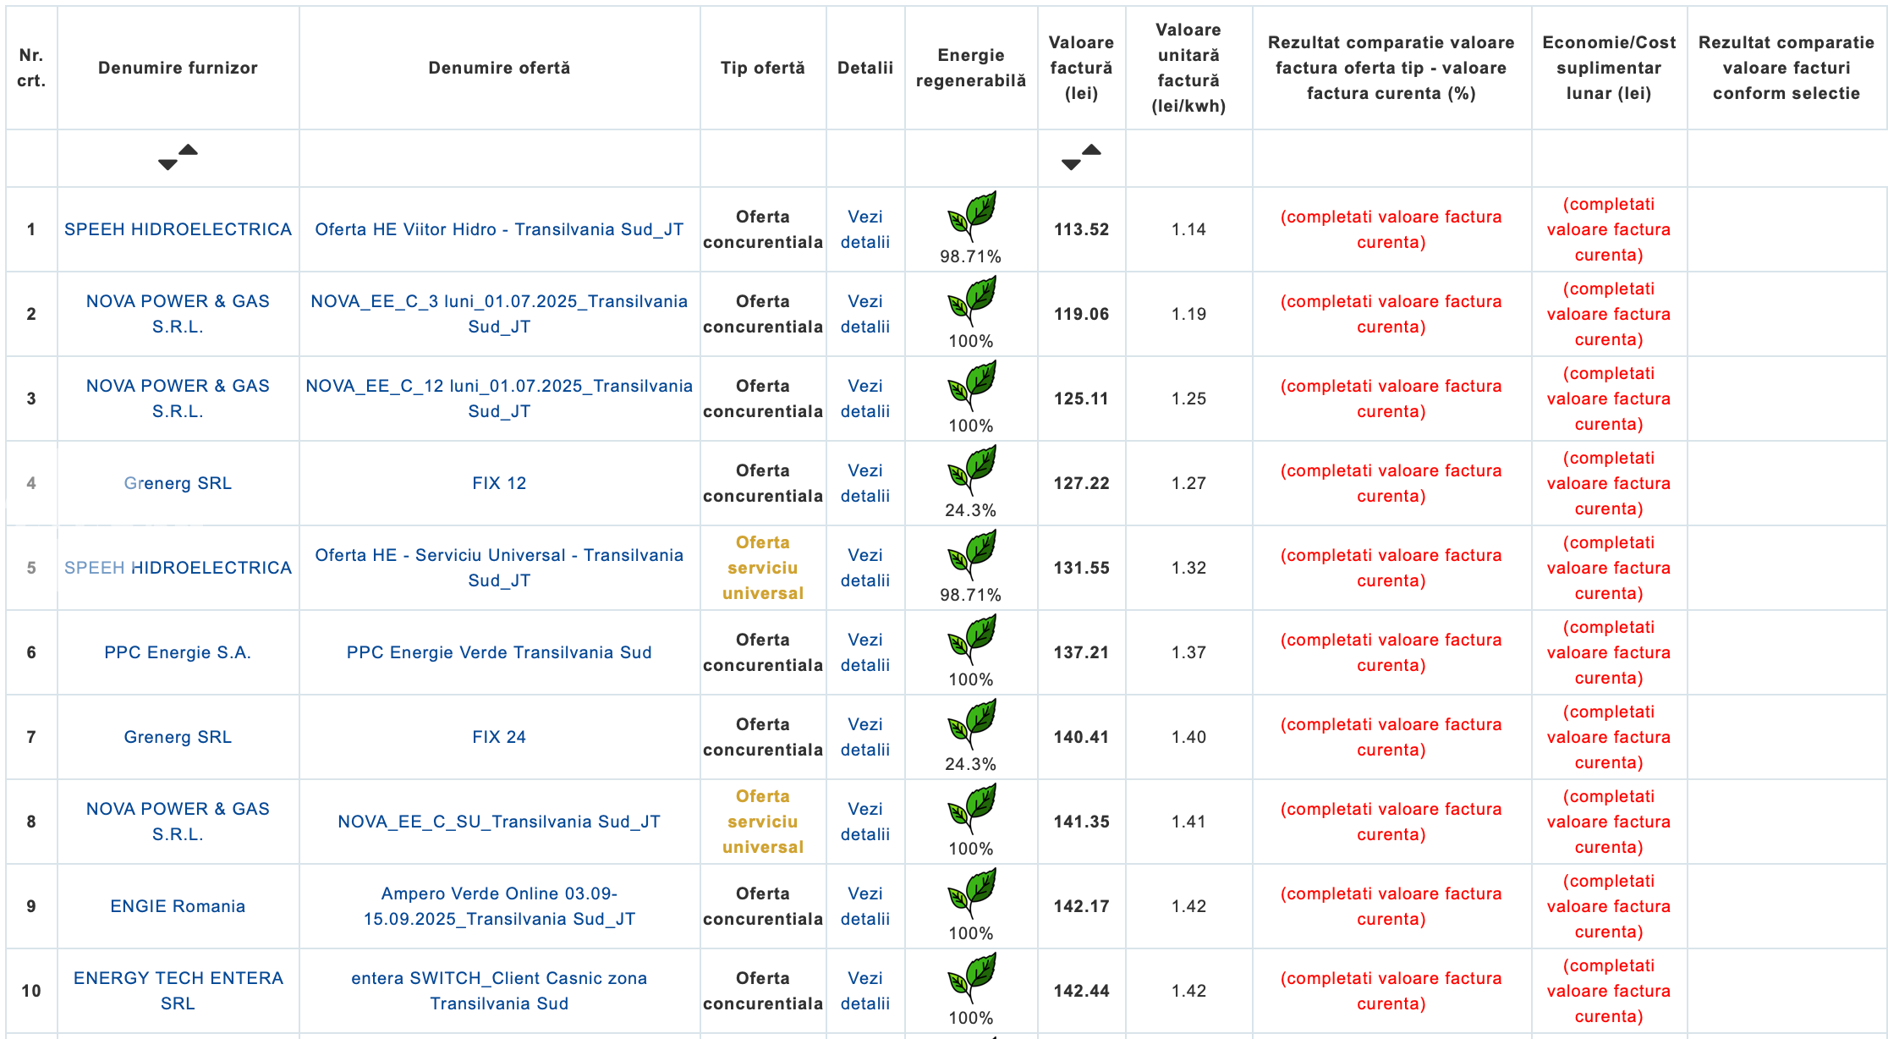
Task: Click the Valoare unitară factură header
Action: tap(1188, 68)
